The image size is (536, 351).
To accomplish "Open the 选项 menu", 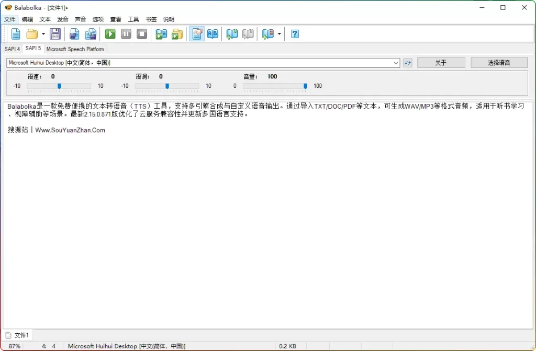I will (98, 19).
